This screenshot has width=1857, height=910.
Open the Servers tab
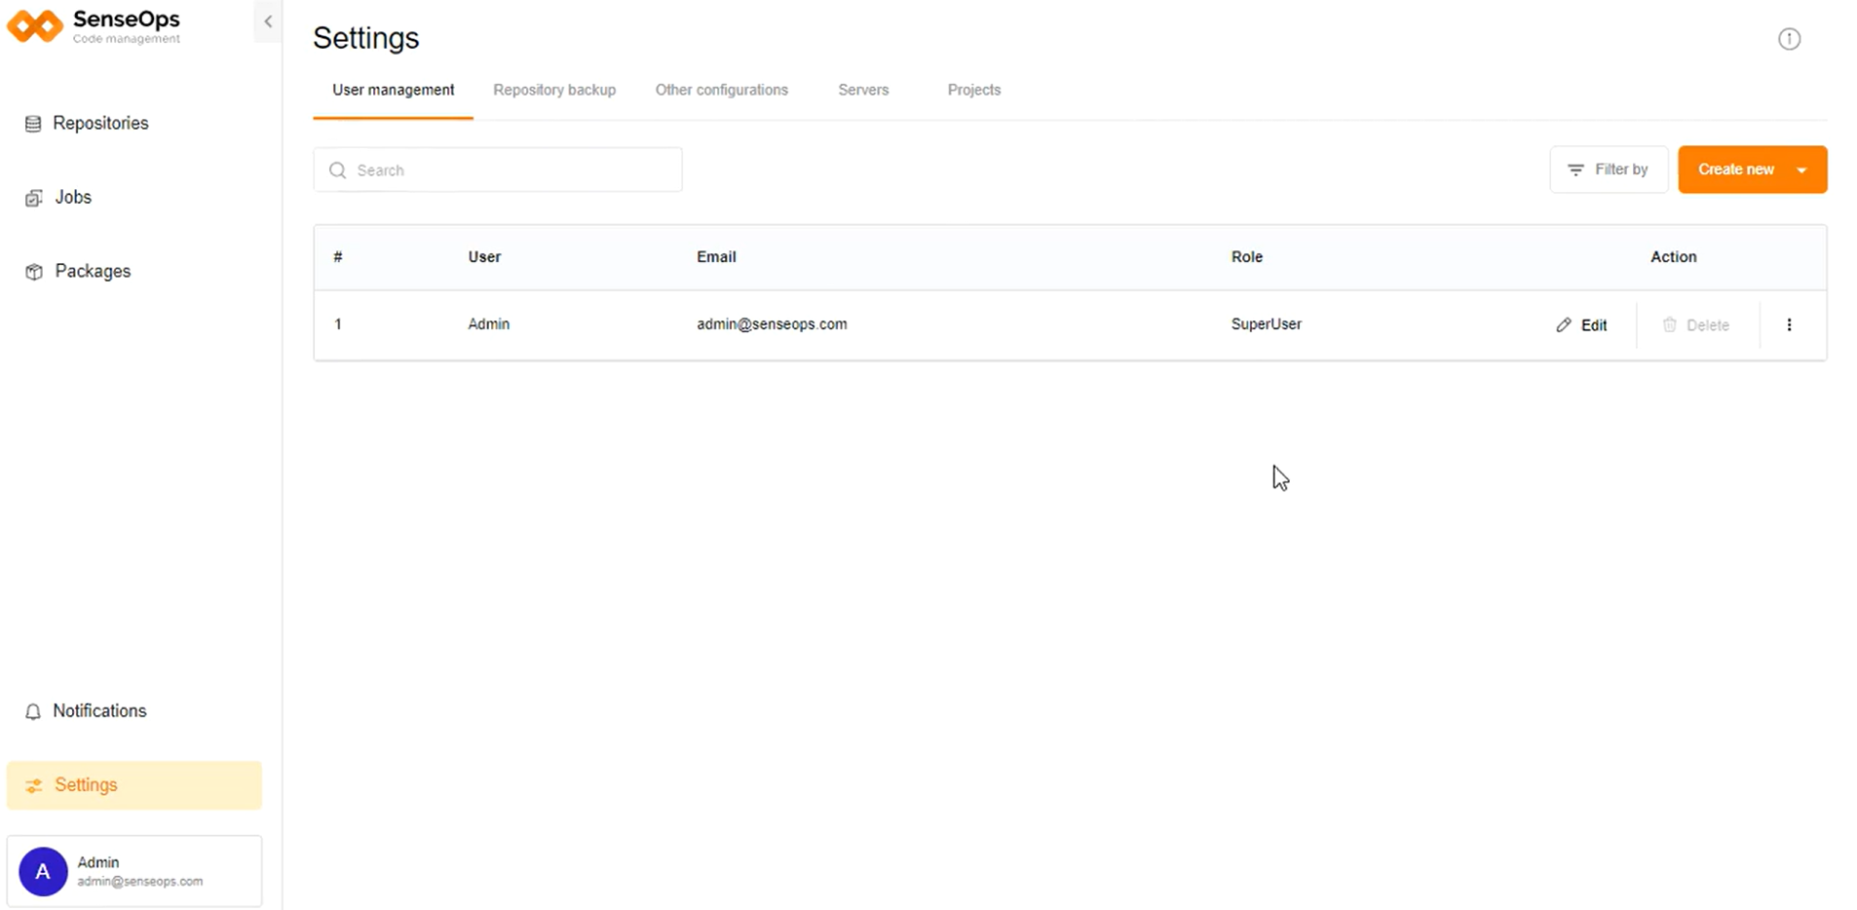click(x=863, y=90)
